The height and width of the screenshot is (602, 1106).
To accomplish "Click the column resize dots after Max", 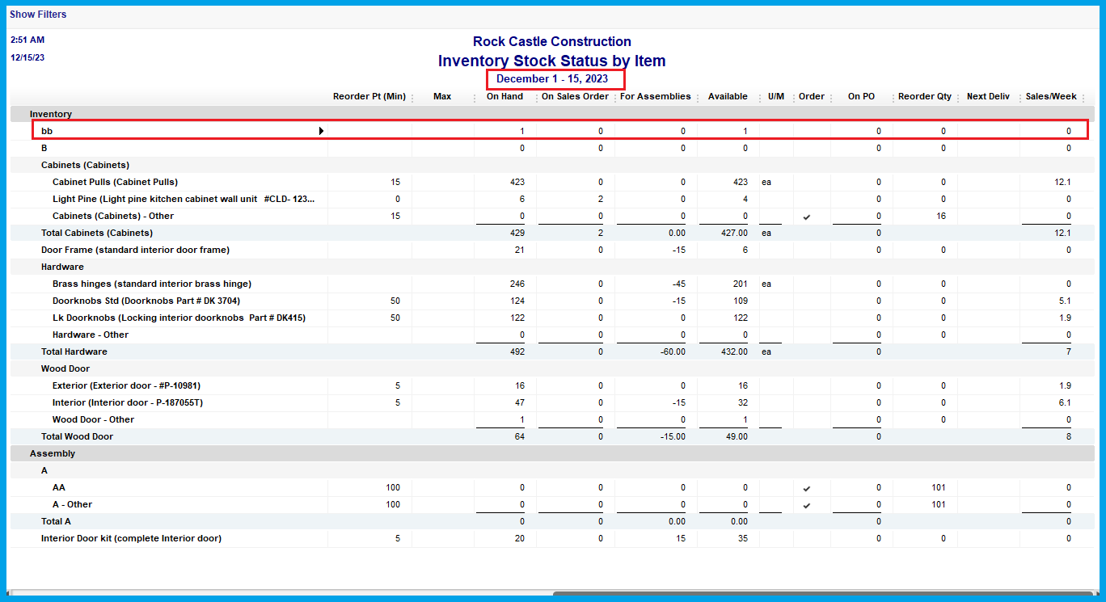I will (x=475, y=98).
